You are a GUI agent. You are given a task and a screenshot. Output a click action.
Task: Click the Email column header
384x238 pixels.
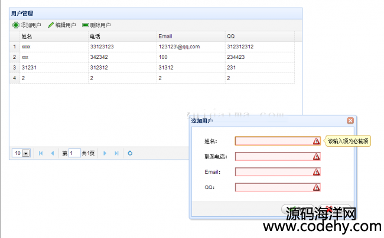coord(190,37)
